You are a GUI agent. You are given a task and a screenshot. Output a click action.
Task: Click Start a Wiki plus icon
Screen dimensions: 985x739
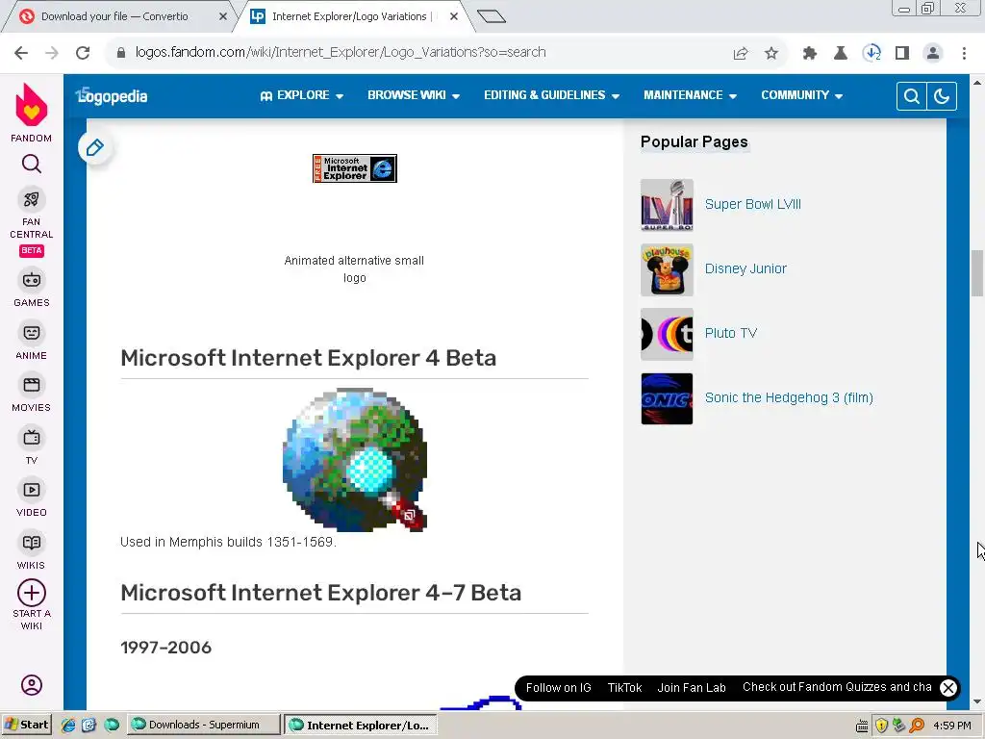[x=32, y=593]
